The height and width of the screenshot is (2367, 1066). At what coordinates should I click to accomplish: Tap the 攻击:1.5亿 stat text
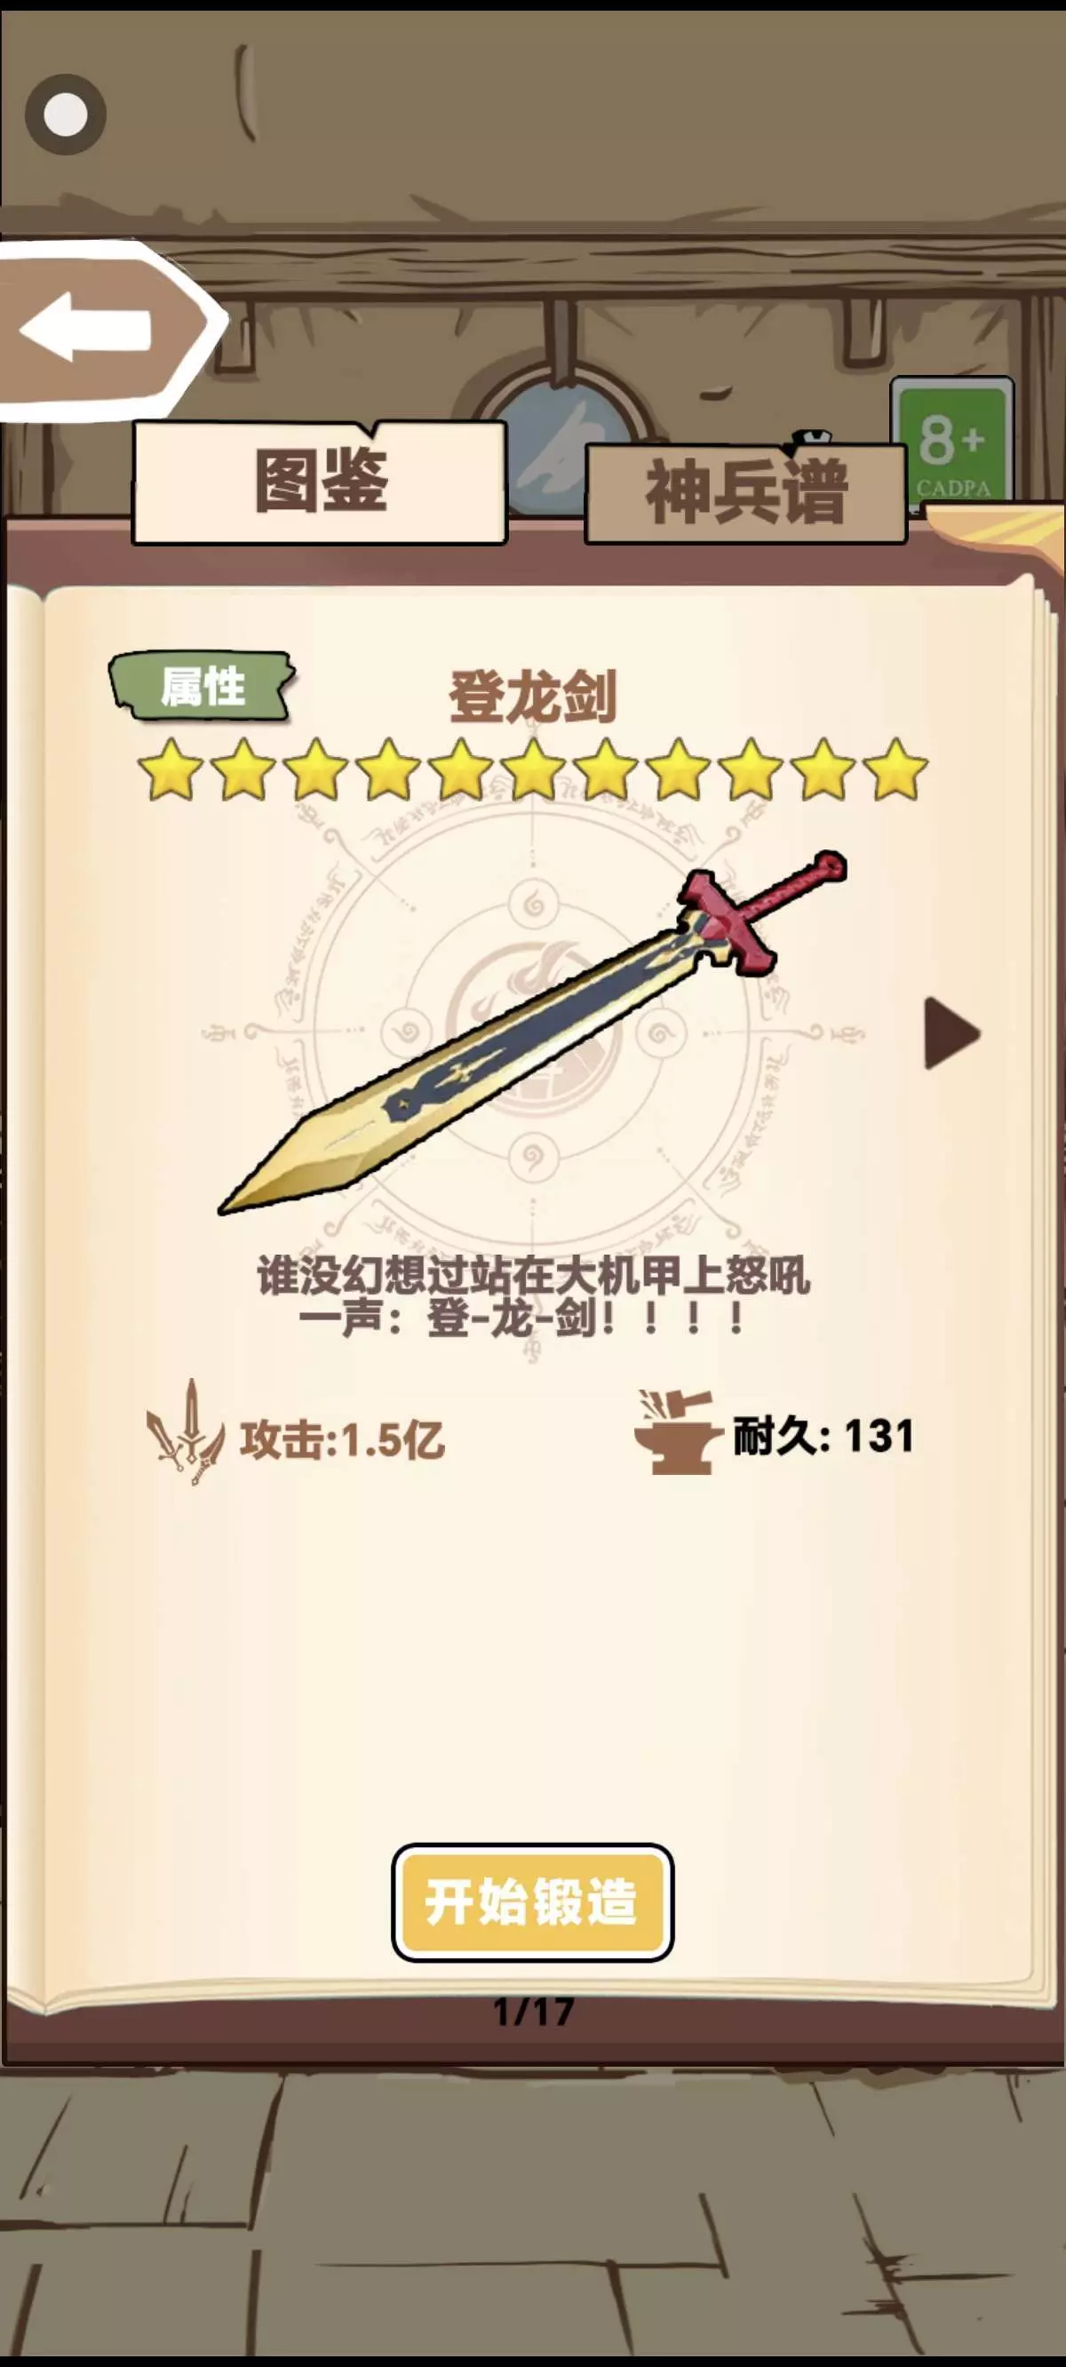[x=343, y=1440]
